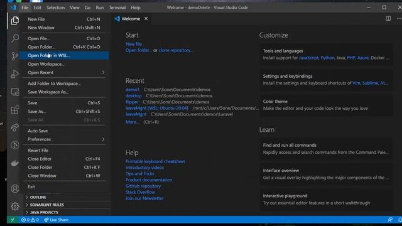402x226 pixels.
Task: Choose Revert File menu entry
Action: 64,151
